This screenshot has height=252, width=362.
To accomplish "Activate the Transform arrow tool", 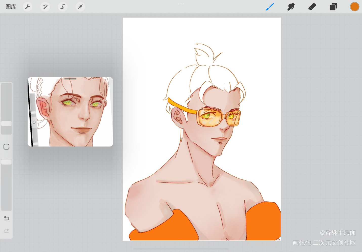I will 80,7.
